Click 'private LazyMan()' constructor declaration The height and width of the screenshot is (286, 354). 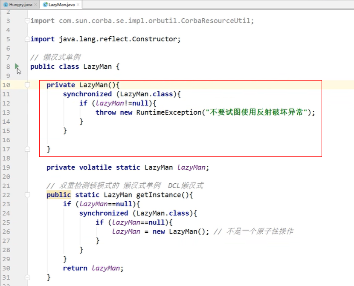[81, 85]
